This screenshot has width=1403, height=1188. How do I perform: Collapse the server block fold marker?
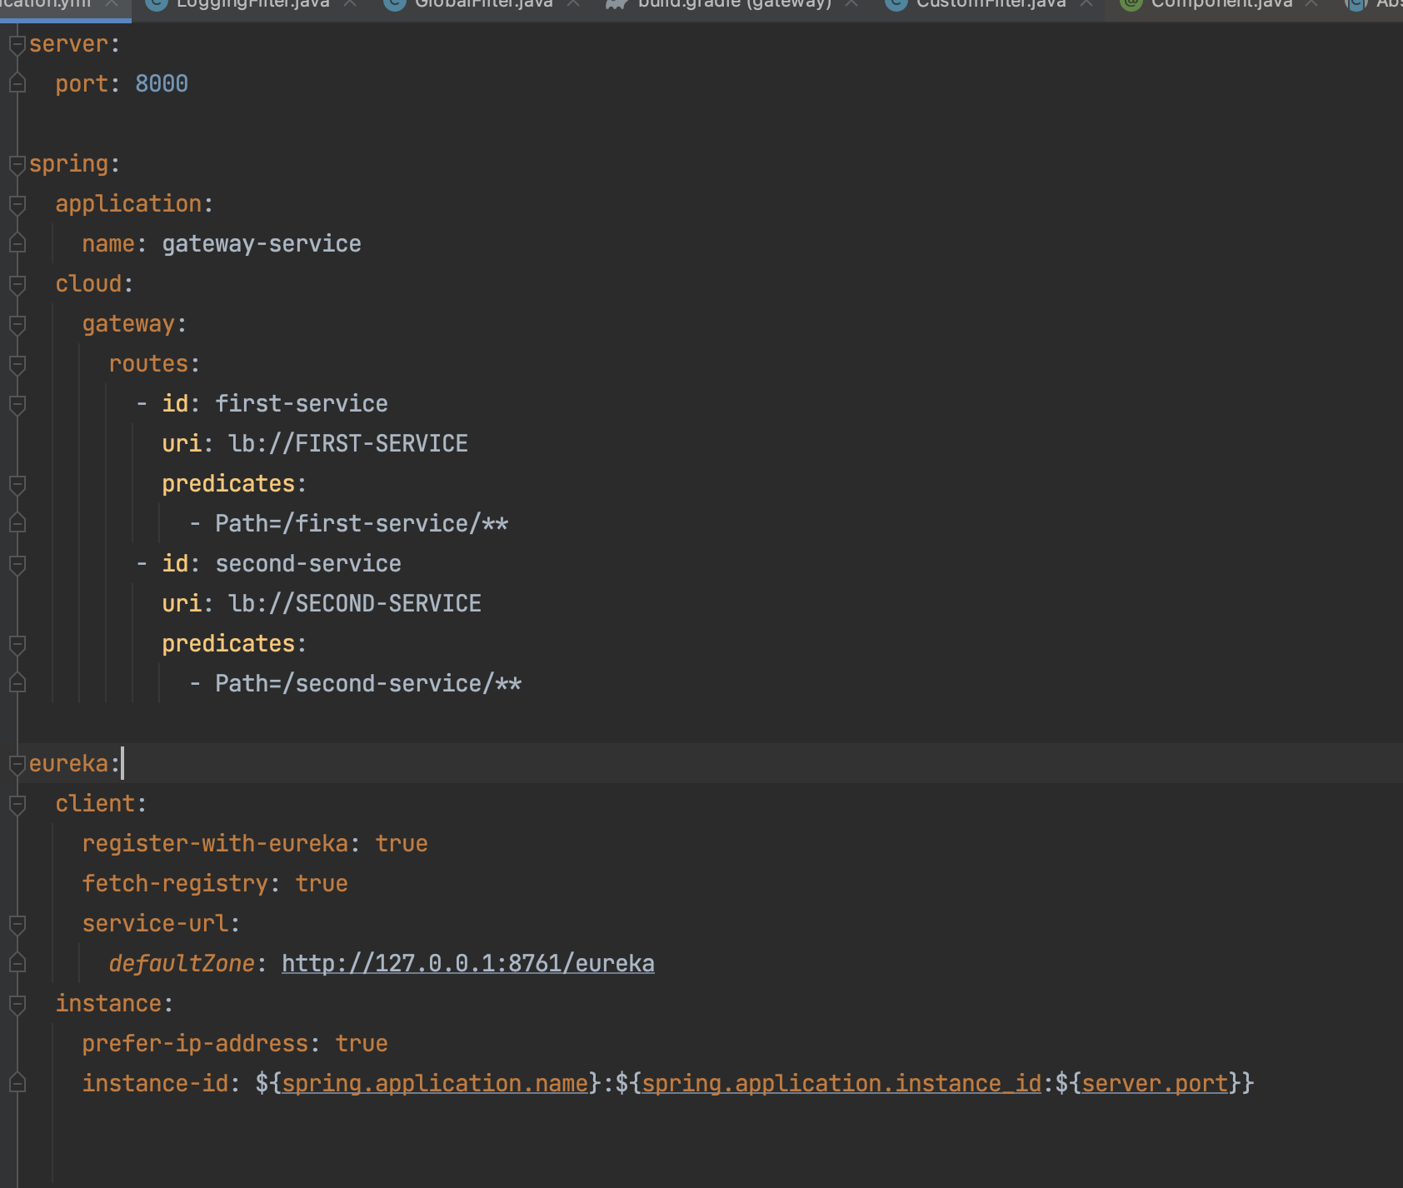(x=17, y=44)
